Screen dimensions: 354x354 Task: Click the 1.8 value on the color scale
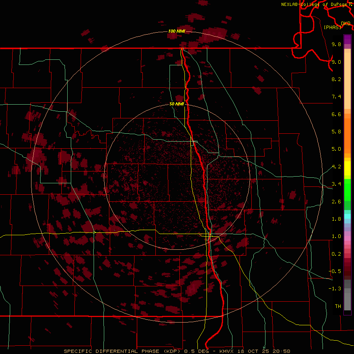(x=336, y=219)
